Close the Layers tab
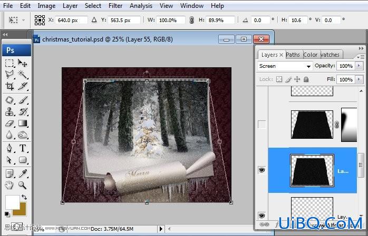Viewport: 368px width, 236px height. coord(281,55)
